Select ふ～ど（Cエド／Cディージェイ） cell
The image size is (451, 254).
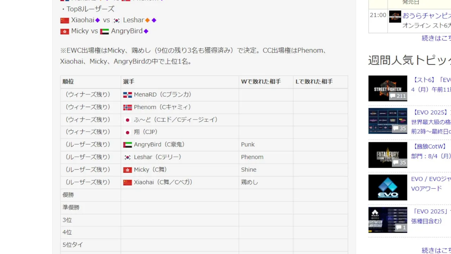click(180, 120)
